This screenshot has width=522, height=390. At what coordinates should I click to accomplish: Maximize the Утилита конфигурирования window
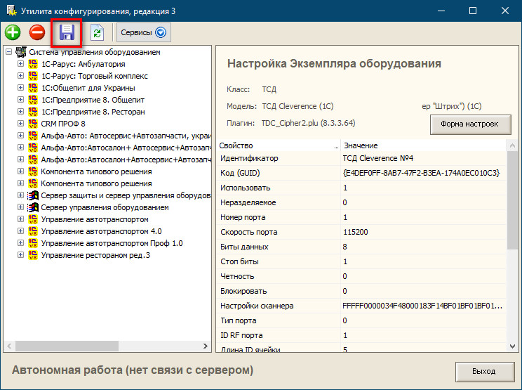473,11
